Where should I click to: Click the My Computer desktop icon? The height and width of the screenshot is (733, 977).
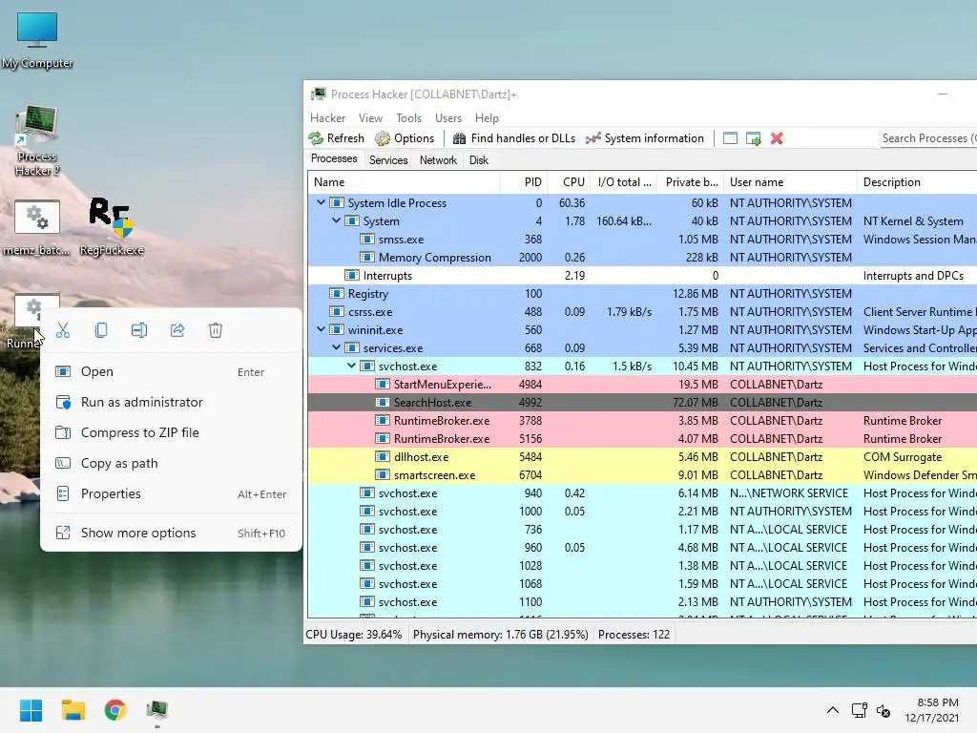coord(37,40)
